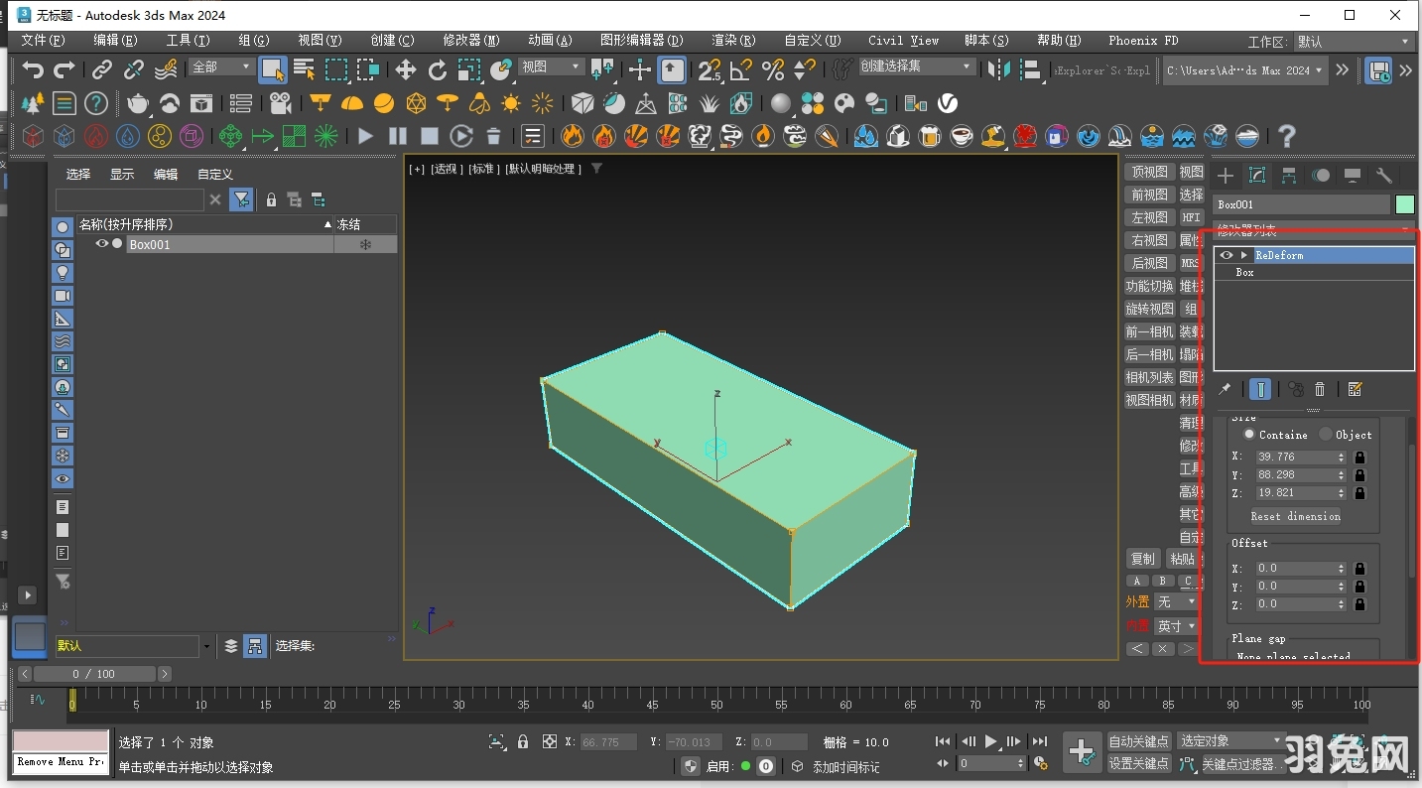Image resolution: width=1422 pixels, height=788 pixels.
Task: Select Box in the modifier stack list
Action: point(1245,272)
